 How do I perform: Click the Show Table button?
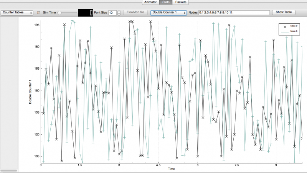click(284, 12)
